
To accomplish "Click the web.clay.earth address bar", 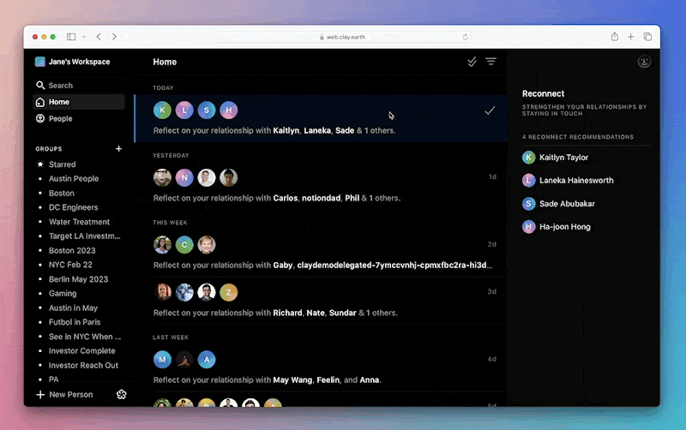I will [344, 37].
